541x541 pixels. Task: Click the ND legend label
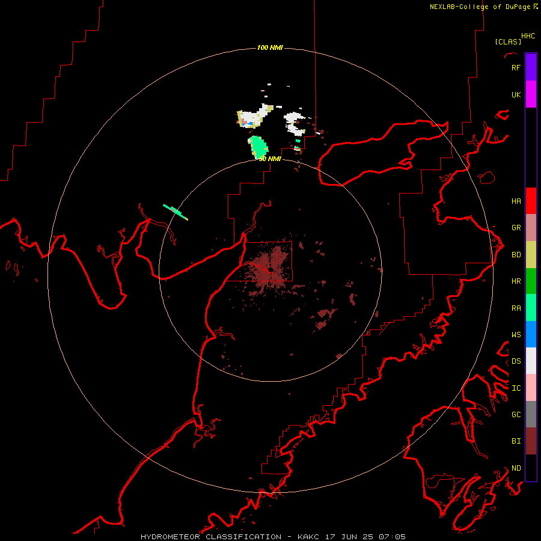516,468
